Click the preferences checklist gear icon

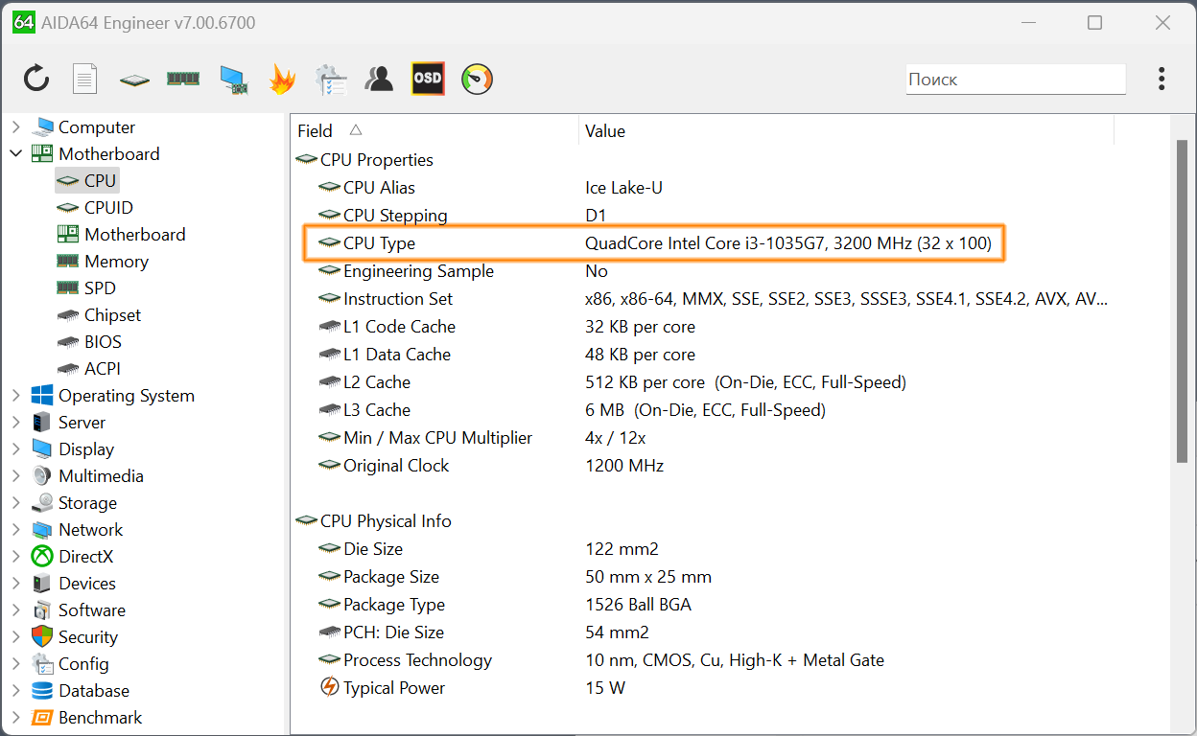coord(331,79)
